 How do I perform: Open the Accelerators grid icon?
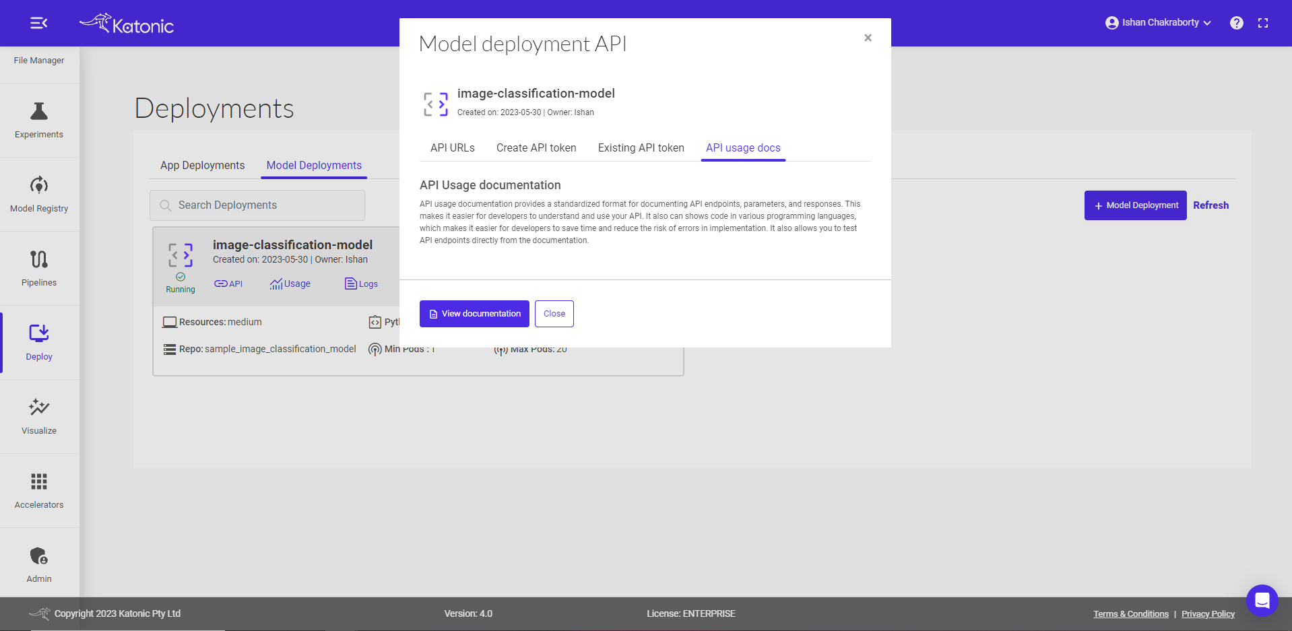point(39,481)
